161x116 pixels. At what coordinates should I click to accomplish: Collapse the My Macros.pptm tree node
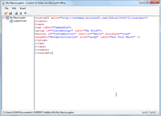pos(4,18)
